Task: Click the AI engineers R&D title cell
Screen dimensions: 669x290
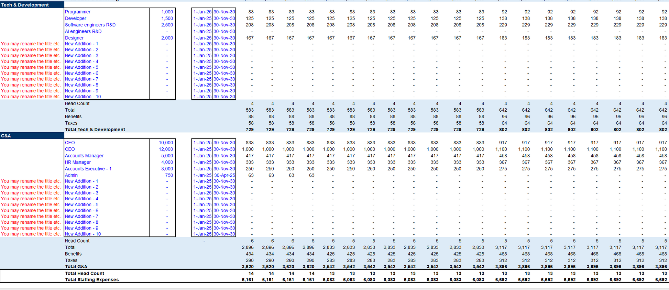Action: [83, 31]
